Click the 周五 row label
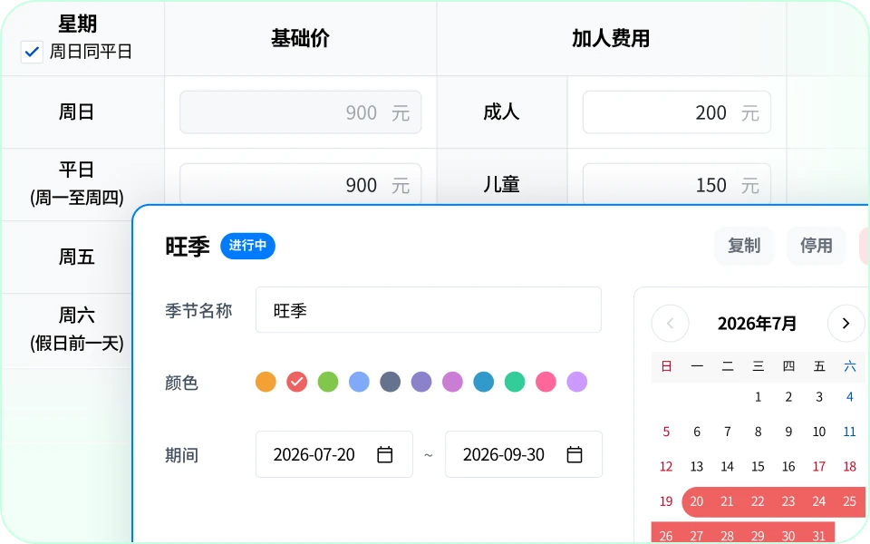The image size is (870, 544). [76, 257]
